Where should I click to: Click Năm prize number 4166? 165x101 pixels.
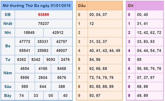click(43, 69)
